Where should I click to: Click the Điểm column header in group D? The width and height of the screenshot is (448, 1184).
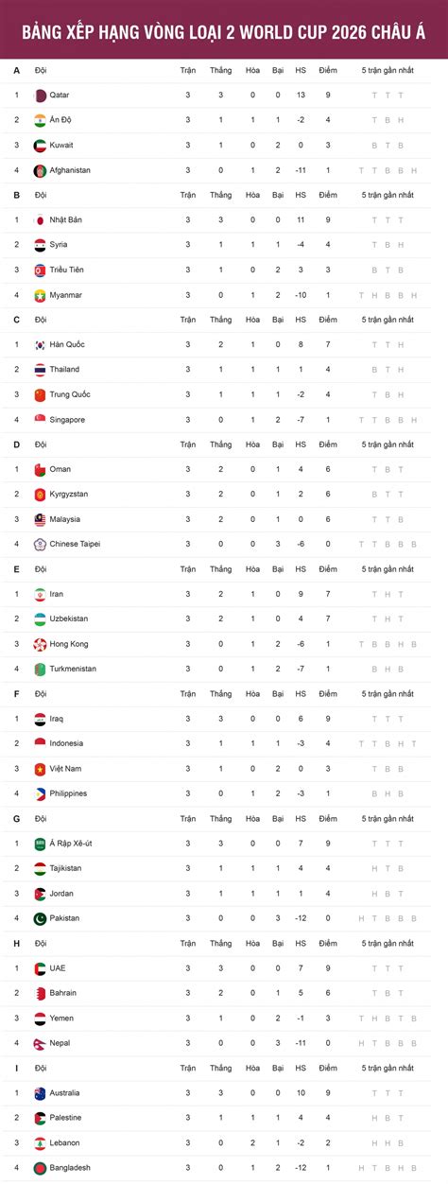[x=328, y=444]
